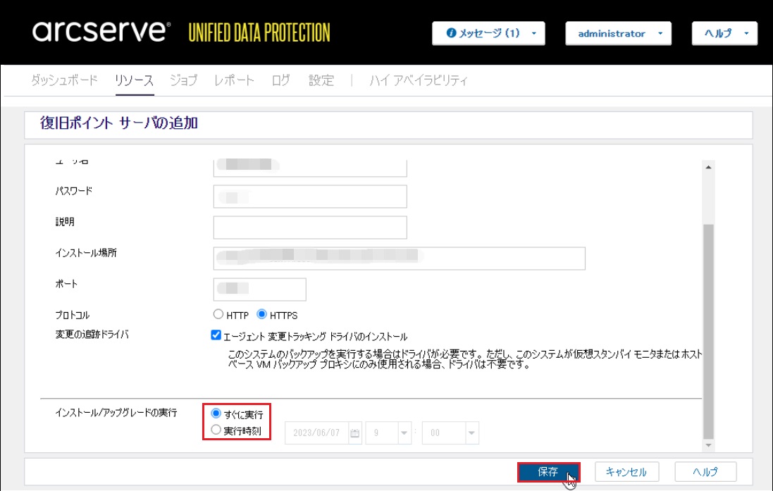Select the すぐに実行 radio option
Image resolution: width=773 pixels, height=491 pixels.
(216, 413)
